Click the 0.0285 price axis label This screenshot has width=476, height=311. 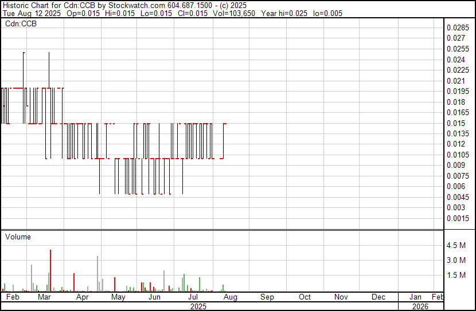point(458,27)
